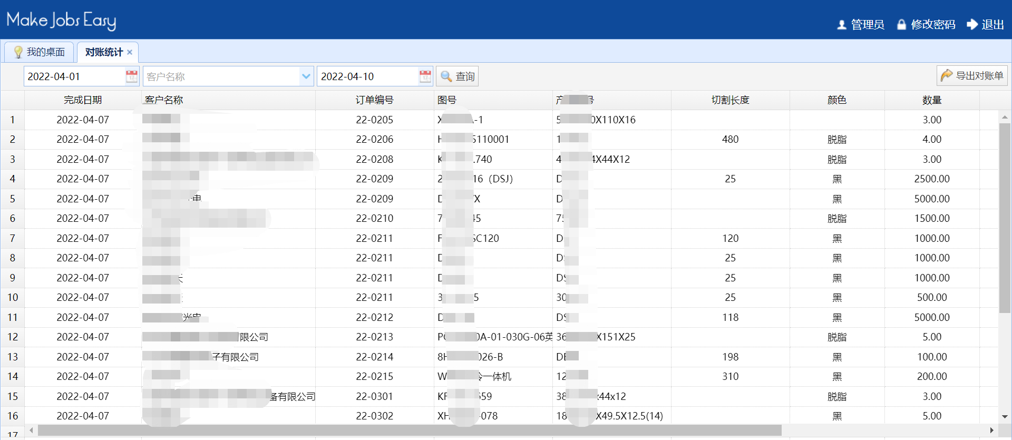Select row 4 with order 22-0209

coord(374,179)
